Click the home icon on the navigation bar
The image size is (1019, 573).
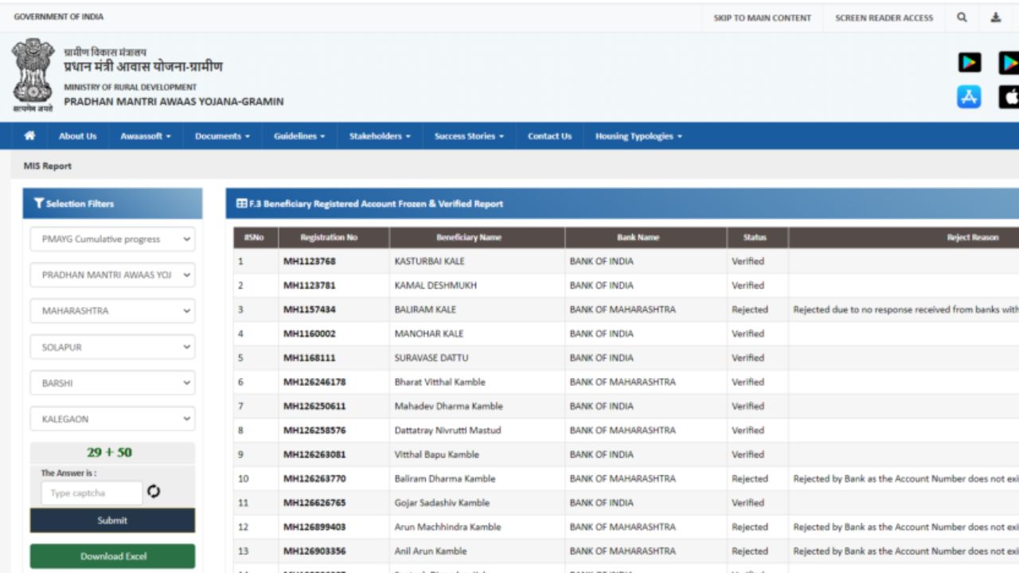pos(29,135)
